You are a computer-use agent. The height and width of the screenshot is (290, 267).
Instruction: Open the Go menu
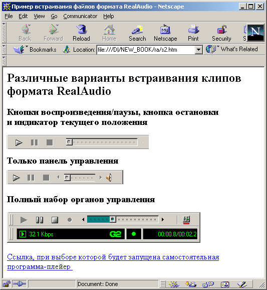pyautogui.click(x=54, y=16)
